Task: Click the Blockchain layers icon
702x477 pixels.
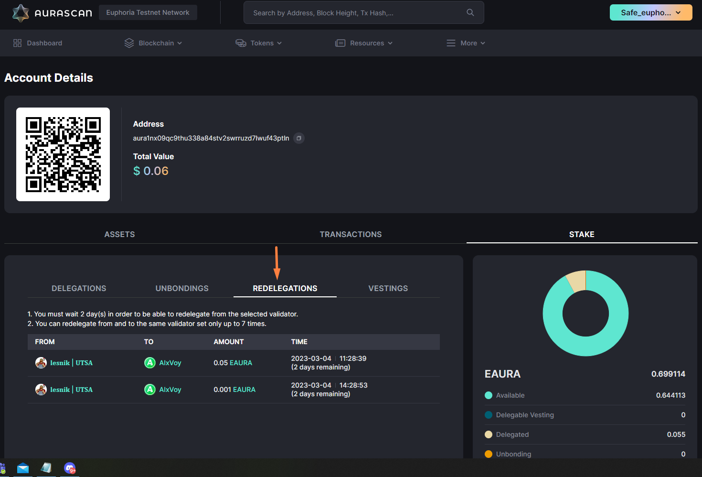Action: pyautogui.click(x=129, y=43)
